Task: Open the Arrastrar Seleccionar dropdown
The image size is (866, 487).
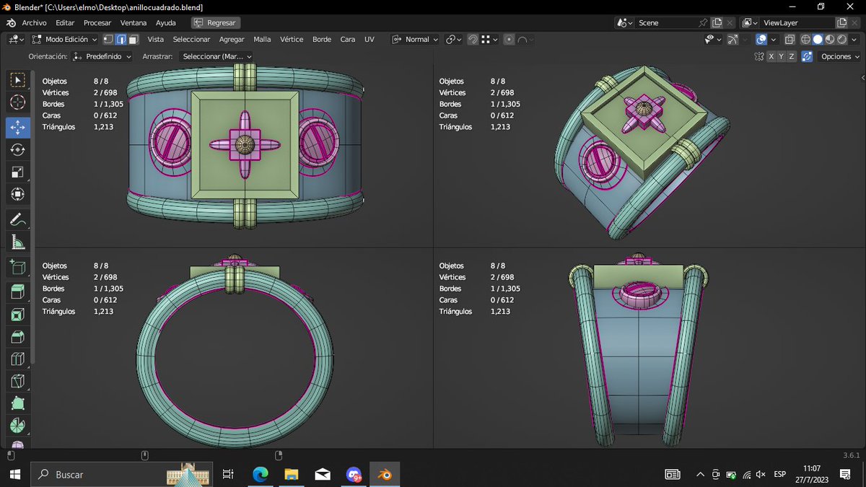Action: 216,56
